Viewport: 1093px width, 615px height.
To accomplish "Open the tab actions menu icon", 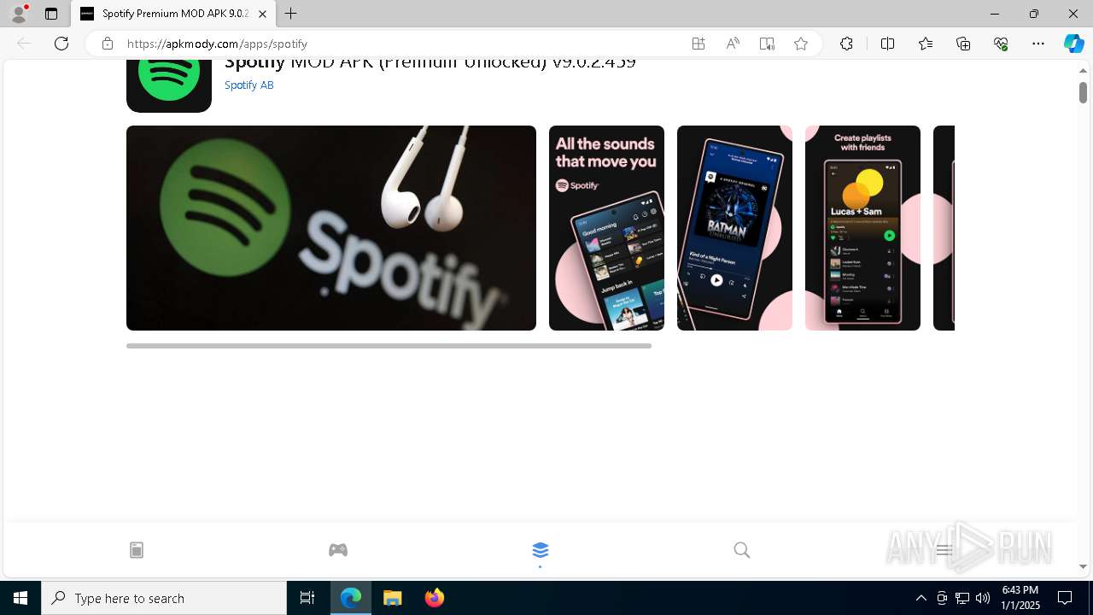I will [x=51, y=14].
